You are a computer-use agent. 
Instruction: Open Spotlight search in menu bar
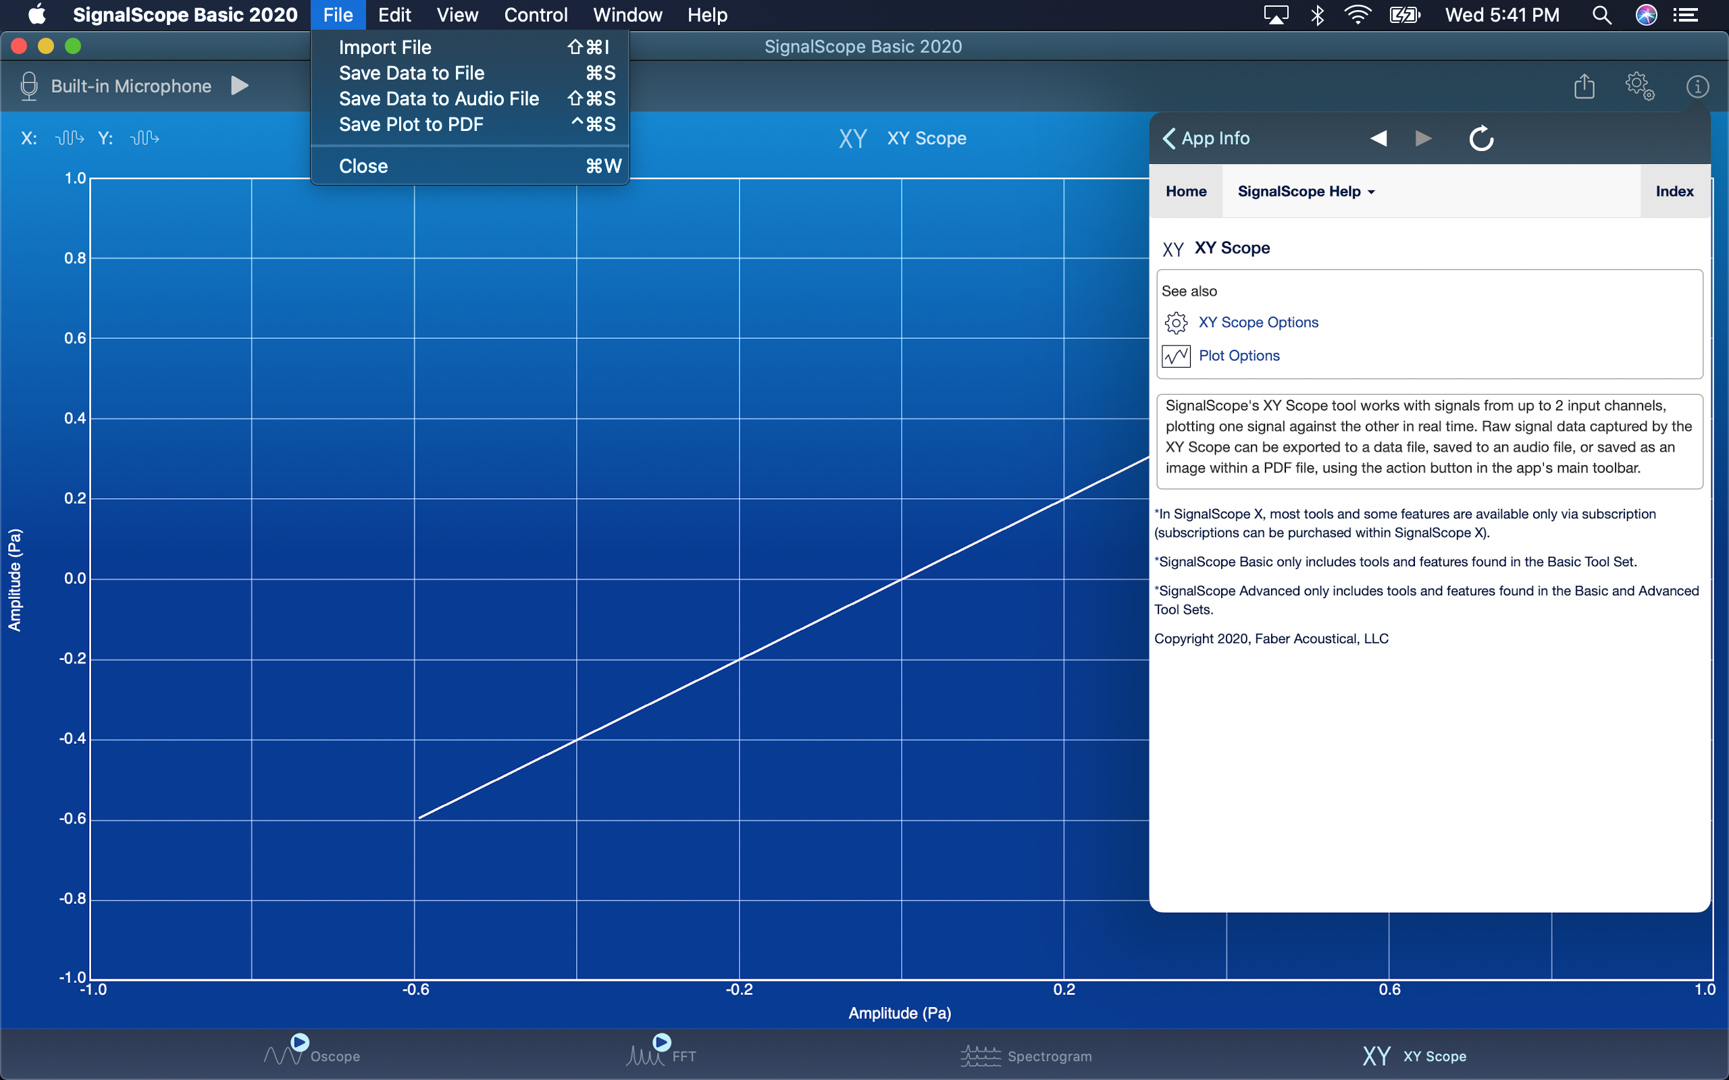(1602, 15)
